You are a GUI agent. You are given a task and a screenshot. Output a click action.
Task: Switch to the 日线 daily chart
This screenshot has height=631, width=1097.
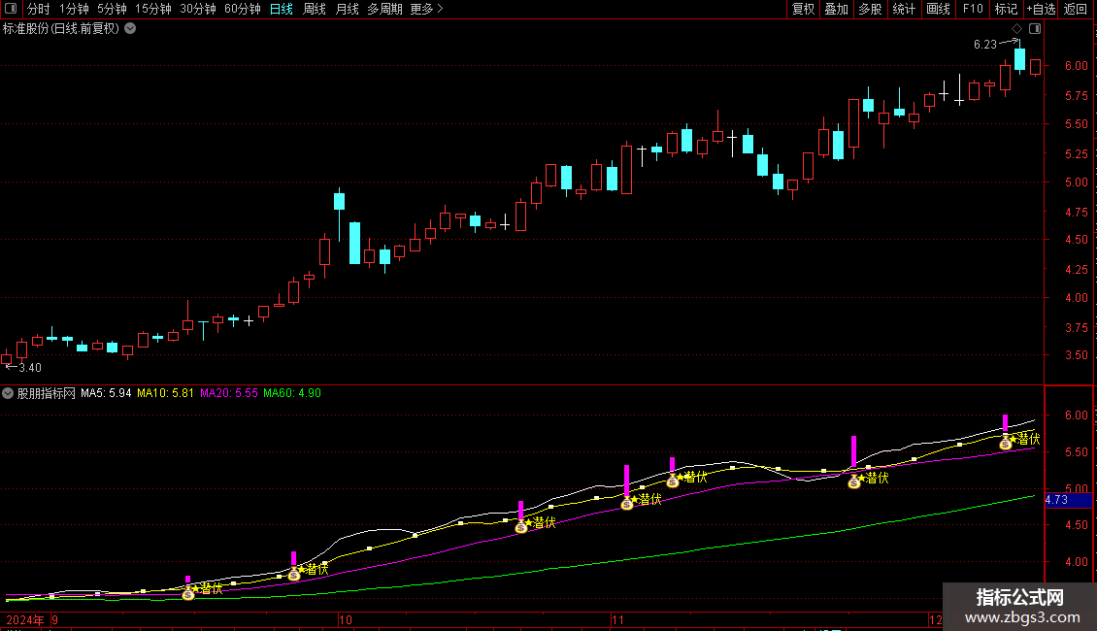[282, 9]
